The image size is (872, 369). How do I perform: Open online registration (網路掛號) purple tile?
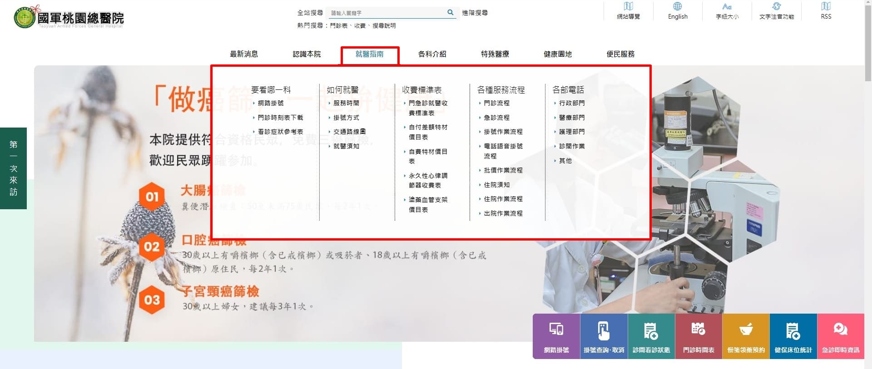coord(556,336)
